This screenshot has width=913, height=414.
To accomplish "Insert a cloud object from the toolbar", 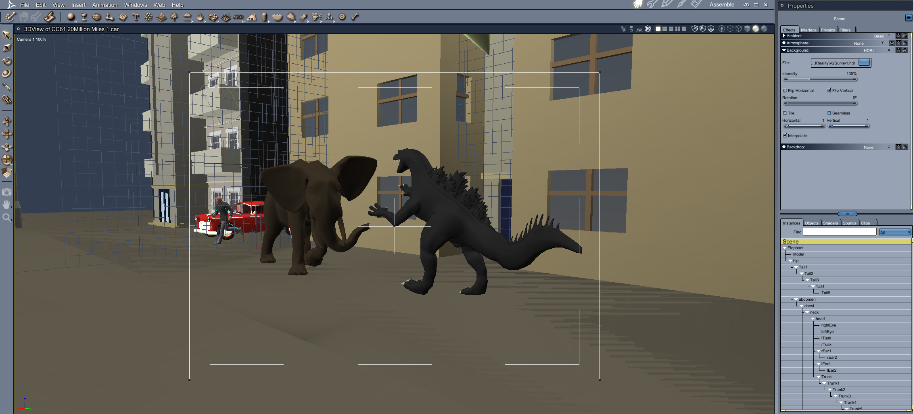I will tap(187, 17).
